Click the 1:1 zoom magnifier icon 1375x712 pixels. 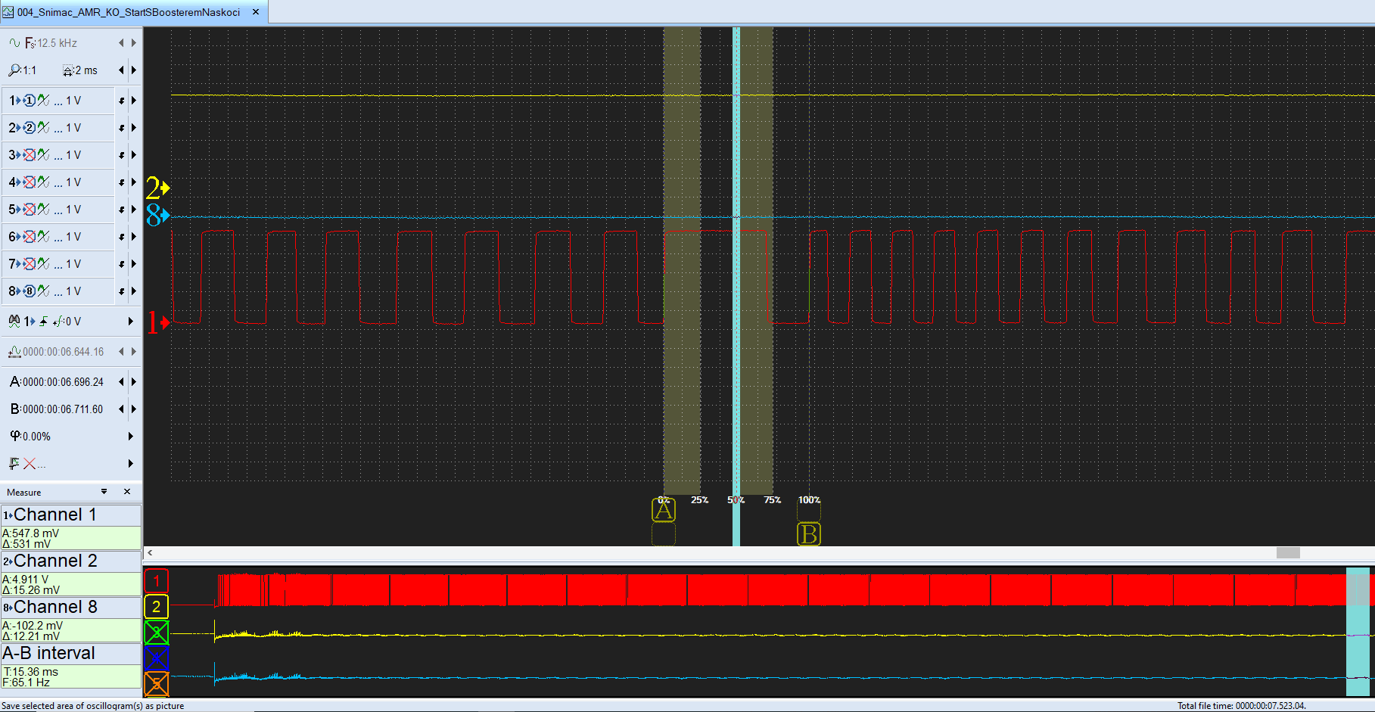click(x=14, y=70)
